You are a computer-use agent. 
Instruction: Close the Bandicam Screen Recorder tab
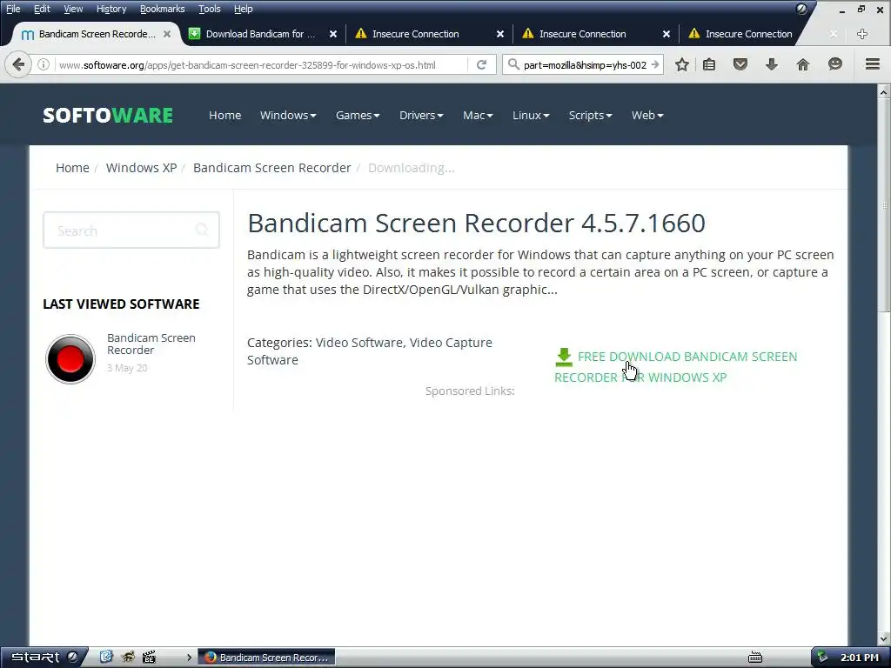(x=167, y=34)
